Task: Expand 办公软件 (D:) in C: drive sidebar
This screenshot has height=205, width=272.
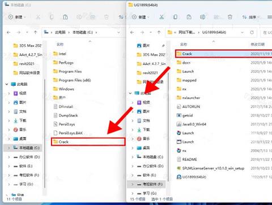Action: (9, 157)
